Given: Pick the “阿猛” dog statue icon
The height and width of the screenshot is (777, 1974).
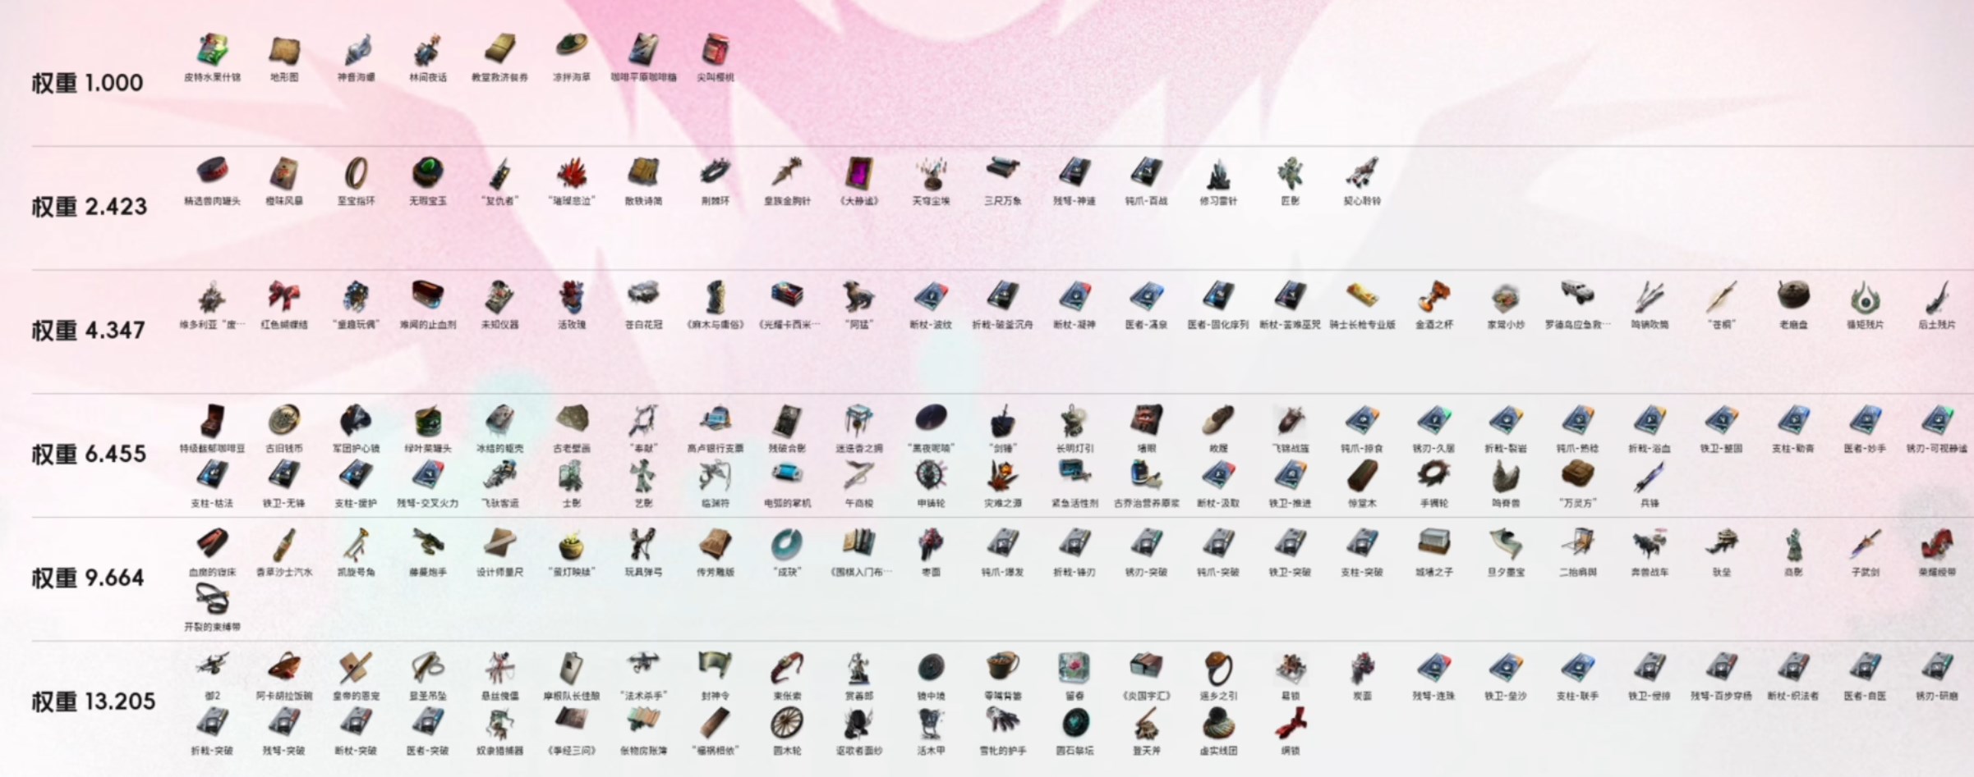Looking at the screenshot, I should pos(858,297).
